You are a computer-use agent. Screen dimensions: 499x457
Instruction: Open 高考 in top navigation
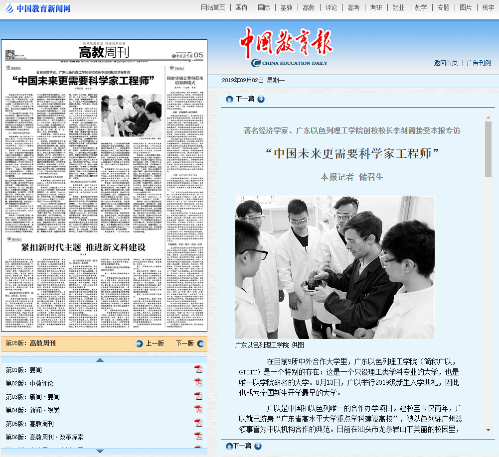tap(353, 7)
